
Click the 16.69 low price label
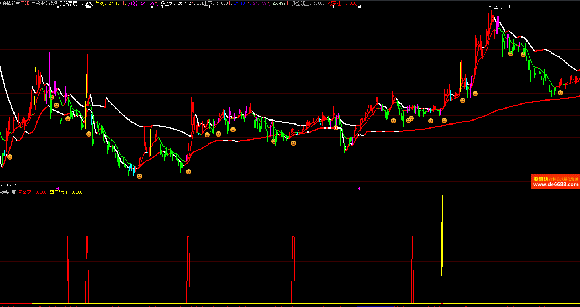pyautogui.click(x=12, y=185)
